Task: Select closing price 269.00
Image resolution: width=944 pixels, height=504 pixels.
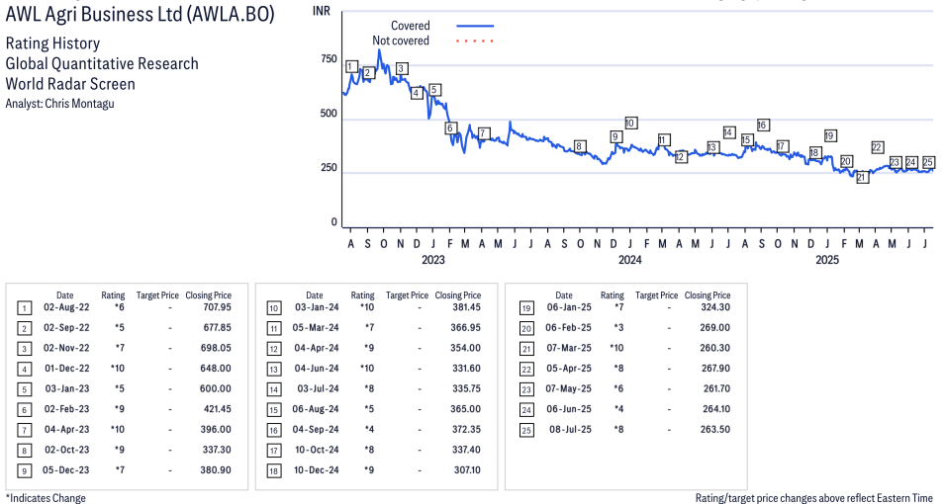Action: pos(715,328)
